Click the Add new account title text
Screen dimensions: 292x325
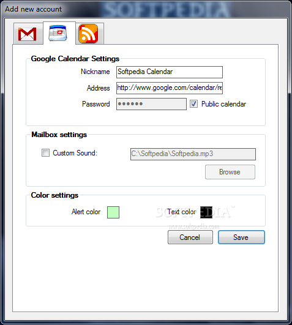tap(34, 9)
